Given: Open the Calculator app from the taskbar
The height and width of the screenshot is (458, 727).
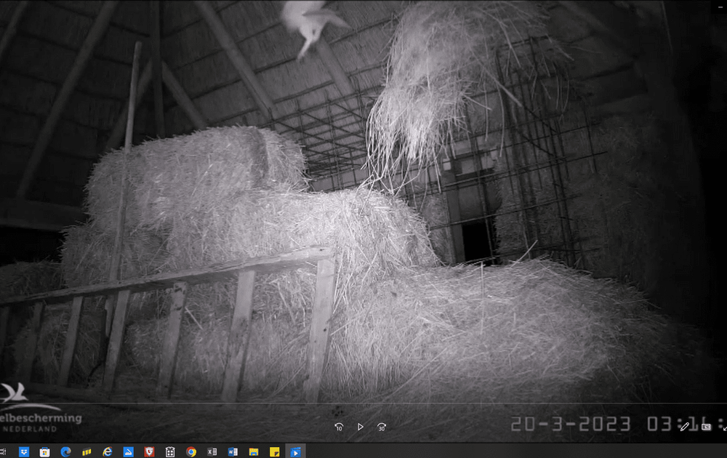Looking at the screenshot, I should click(x=170, y=451).
